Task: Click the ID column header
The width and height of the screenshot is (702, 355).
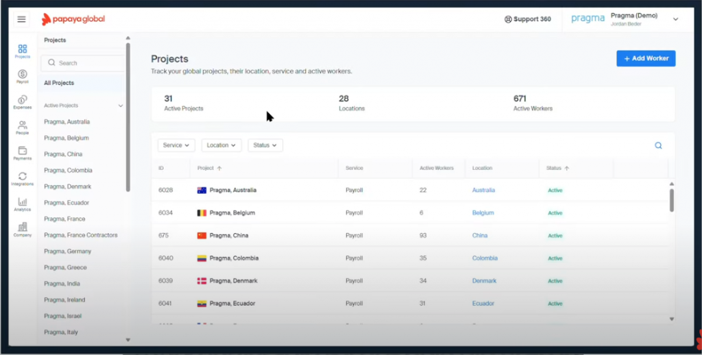Action: (161, 169)
